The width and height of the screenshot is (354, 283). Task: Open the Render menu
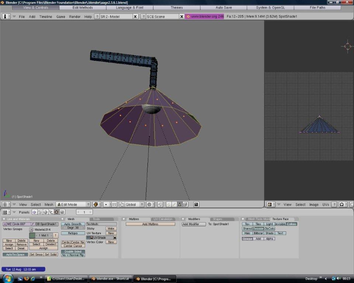coord(75,17)
